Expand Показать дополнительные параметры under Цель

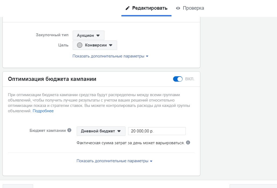point(110,56)
